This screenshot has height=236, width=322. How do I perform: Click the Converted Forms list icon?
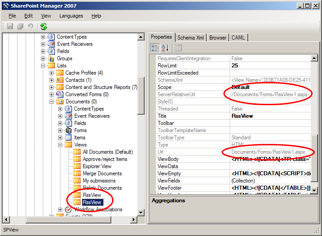(60, 94)
